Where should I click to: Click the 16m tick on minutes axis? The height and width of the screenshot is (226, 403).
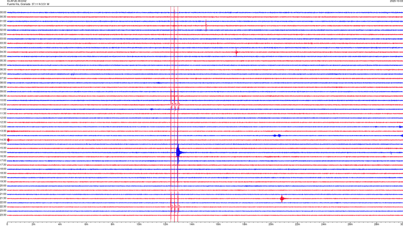218,224
